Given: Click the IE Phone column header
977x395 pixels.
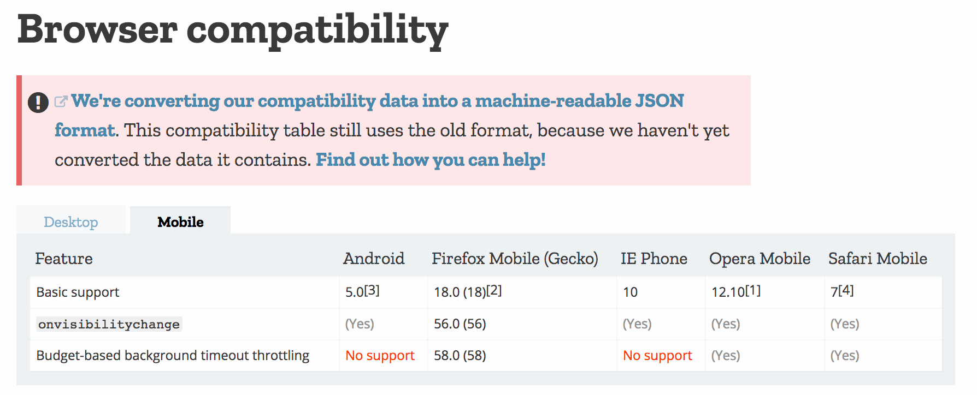Looking at the screenshot, I should 654,258.
